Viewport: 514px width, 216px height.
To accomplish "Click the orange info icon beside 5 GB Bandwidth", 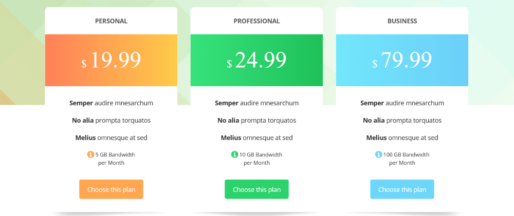I will coord(90,154).
